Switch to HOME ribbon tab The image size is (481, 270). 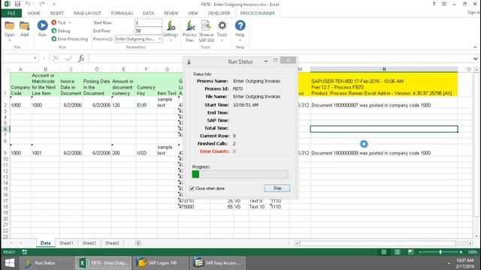[34, 13]
